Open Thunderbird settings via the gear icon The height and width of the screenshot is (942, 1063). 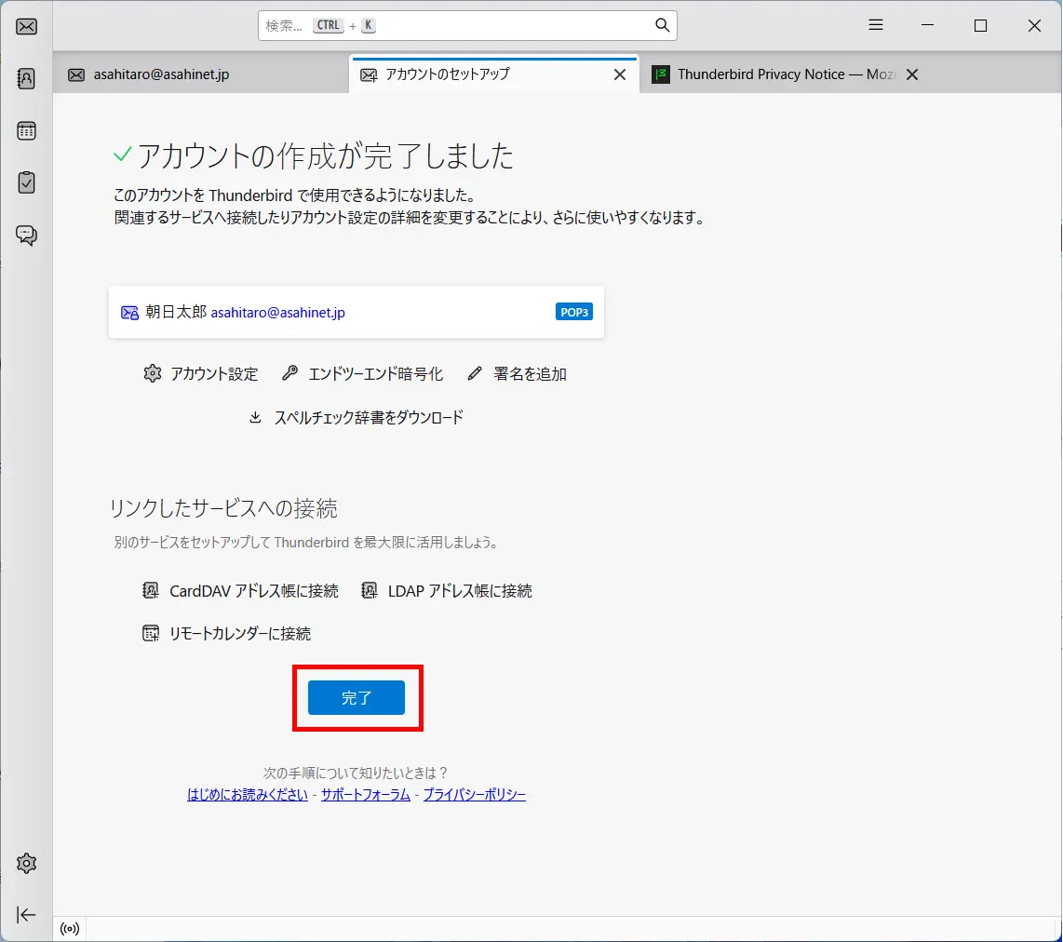point(26,862)
